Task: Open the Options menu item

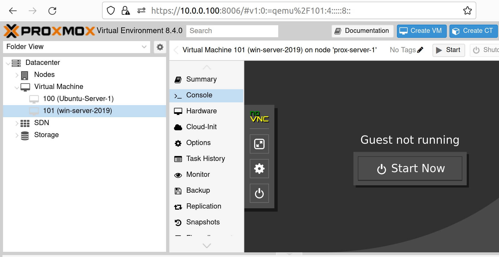Action: tap(206, 143)
